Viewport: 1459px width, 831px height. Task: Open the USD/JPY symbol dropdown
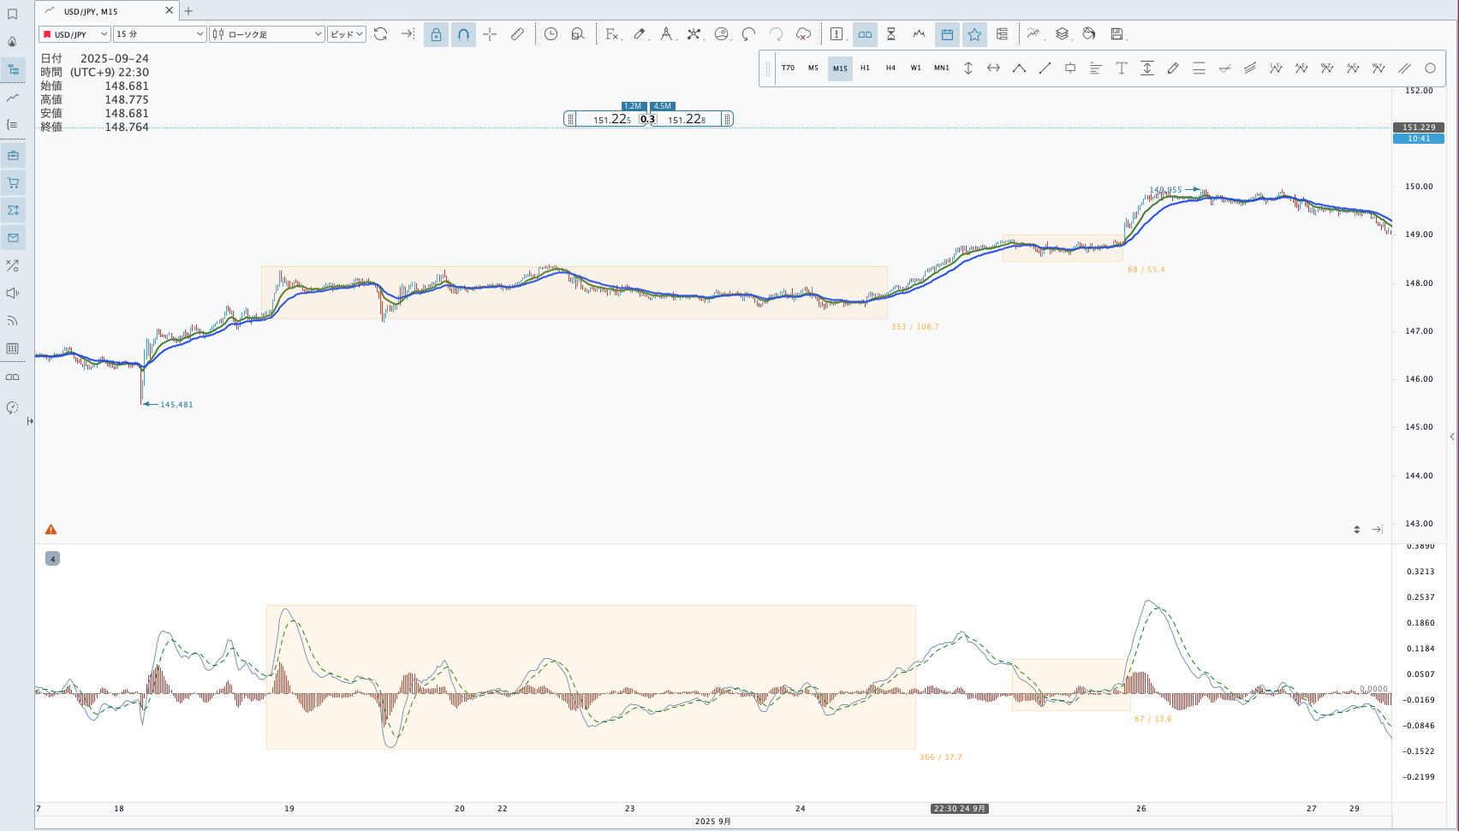pos(74,34)
